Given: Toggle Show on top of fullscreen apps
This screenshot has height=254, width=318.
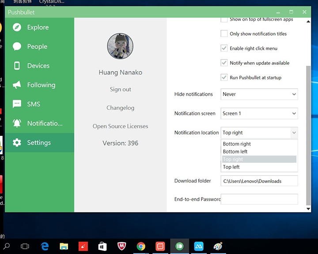Looking at the screenshot, I should [224, 20].
